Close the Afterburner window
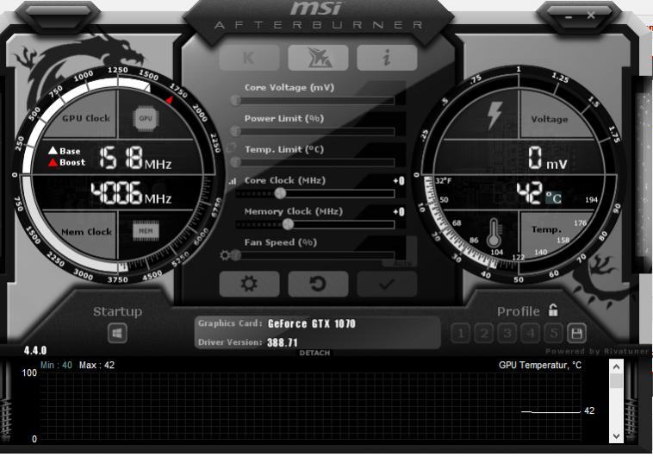This screenshot has width=653, height=457. click(x=590, y=16)
